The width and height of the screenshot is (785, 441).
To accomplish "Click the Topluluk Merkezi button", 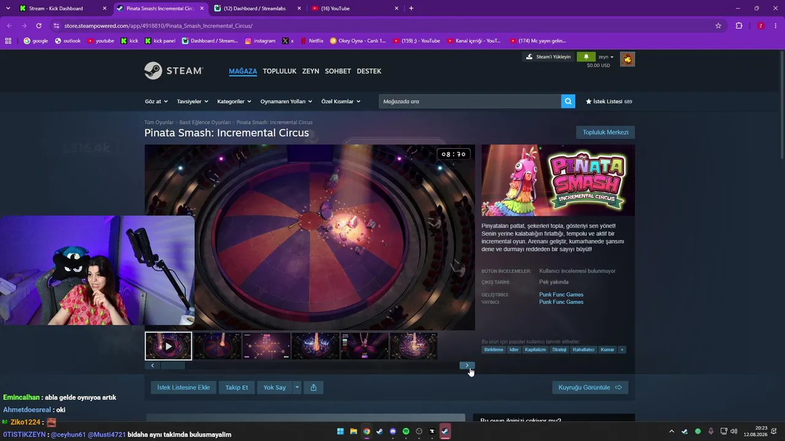I will click(605, 132).
